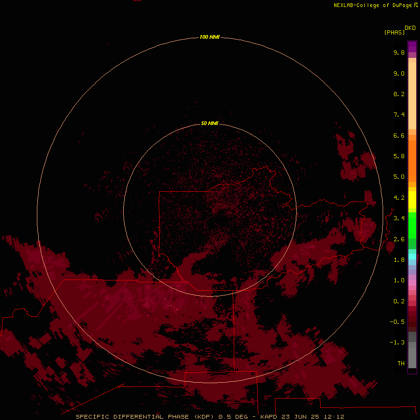Click the 5.8 value on the legend

pyautogui.click(x=399, y=156)
